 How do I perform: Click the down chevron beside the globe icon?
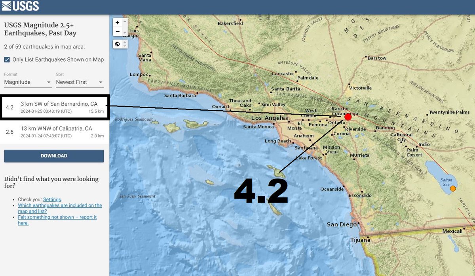125,46
